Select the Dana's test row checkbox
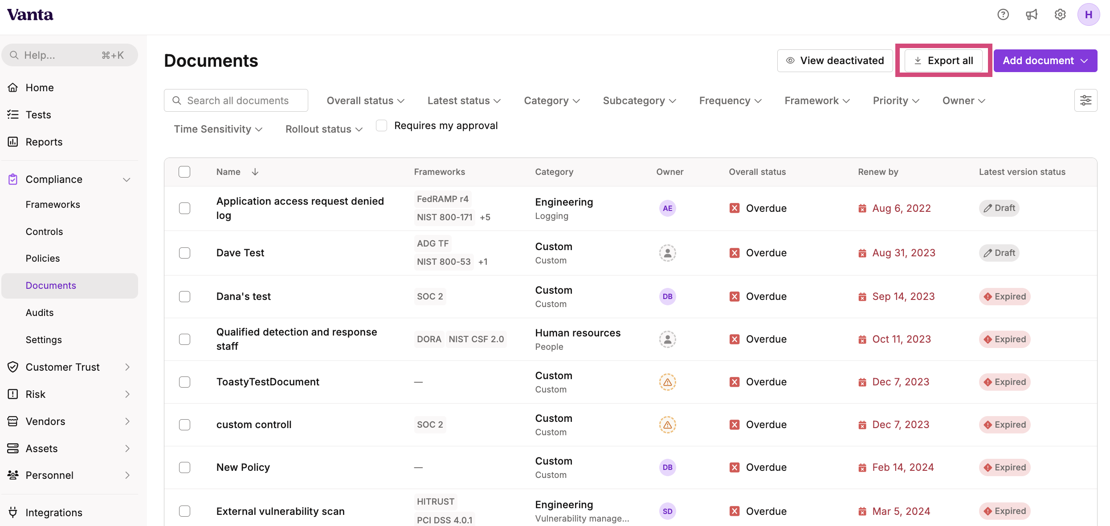This screenshot has height=526, width=1110. 184,296
